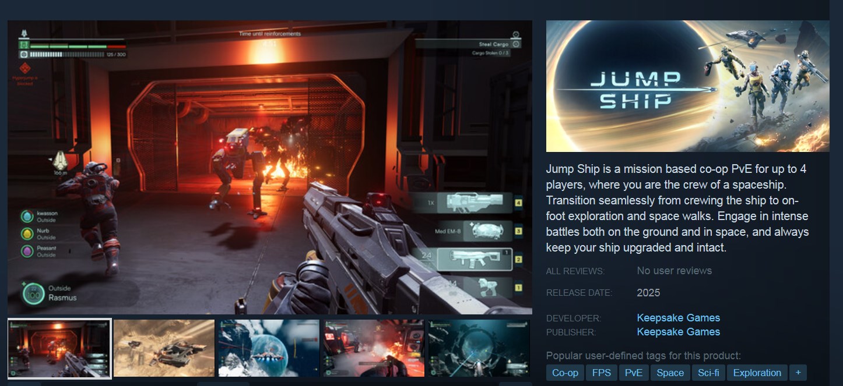
Task: Select the third thumbnail of the ship near the planet
Action: pyautogui.click(x=269, y=348)
